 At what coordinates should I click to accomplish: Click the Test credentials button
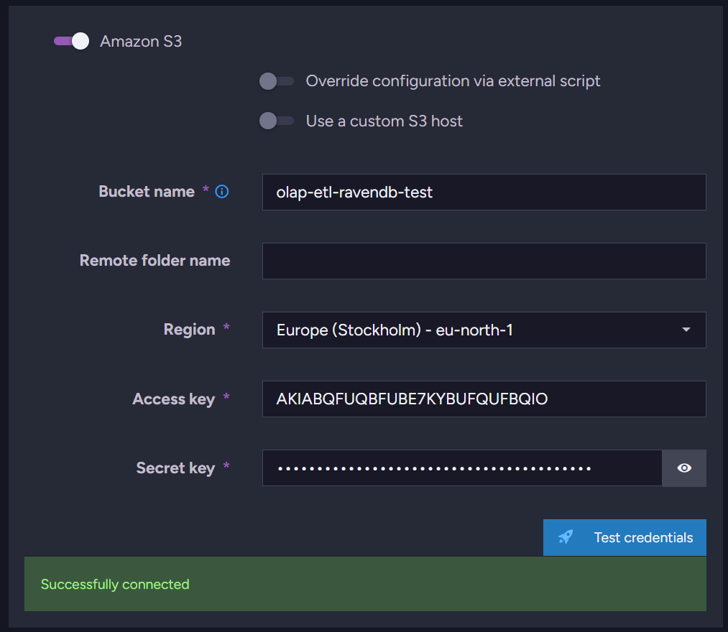[625, 537]
